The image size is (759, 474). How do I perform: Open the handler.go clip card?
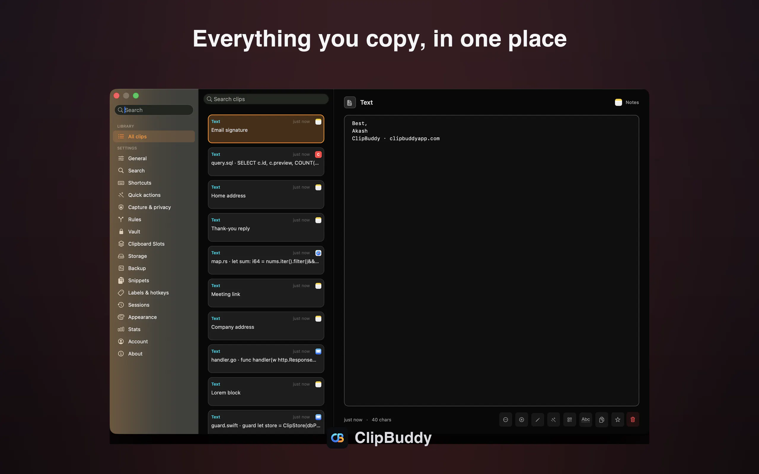[x=266, y=359]
